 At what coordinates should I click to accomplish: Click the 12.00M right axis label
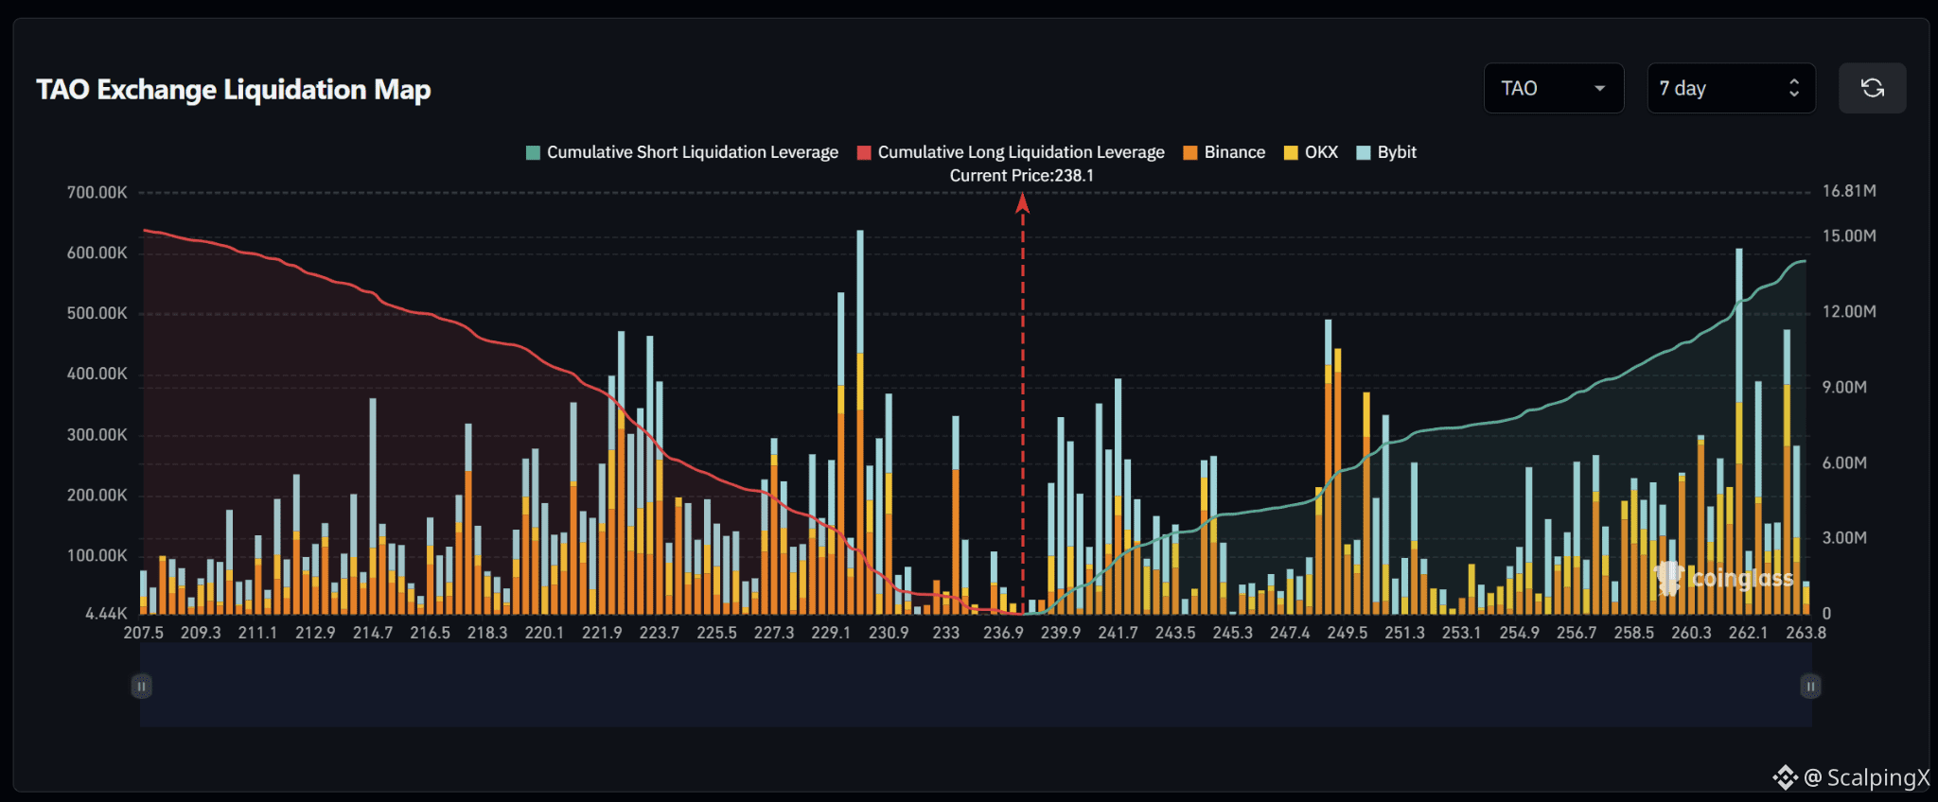tap(1849, 311)
